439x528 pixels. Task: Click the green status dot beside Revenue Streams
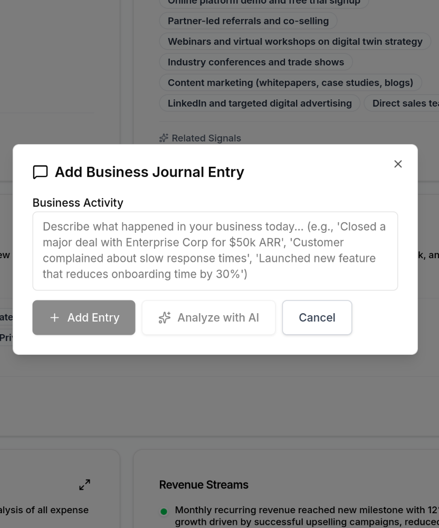[164, 510]
